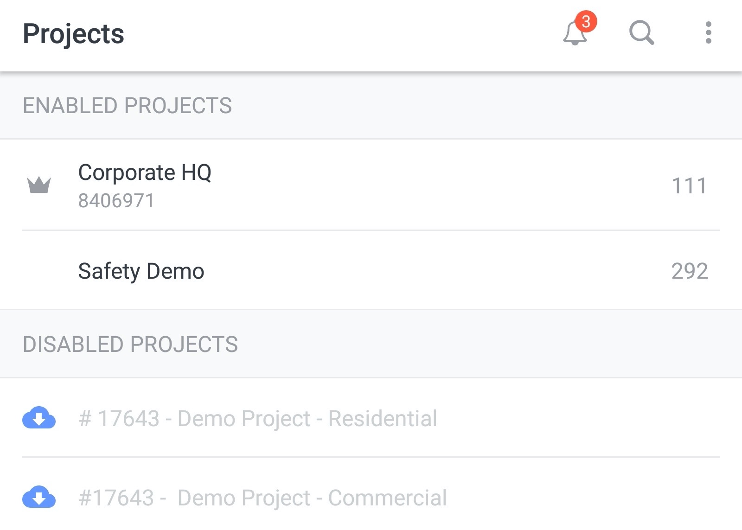This screenshot has width=742, height=530.
Task: Select the 292 count on Safety Demo
Action: point(690,271)
